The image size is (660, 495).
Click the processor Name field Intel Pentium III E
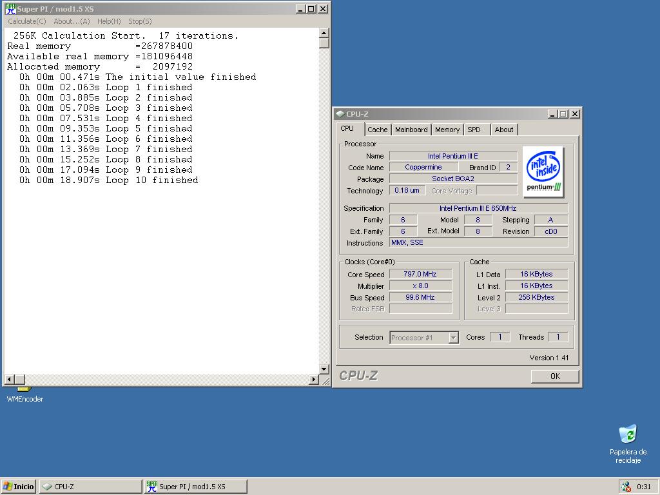coord(453,156)
